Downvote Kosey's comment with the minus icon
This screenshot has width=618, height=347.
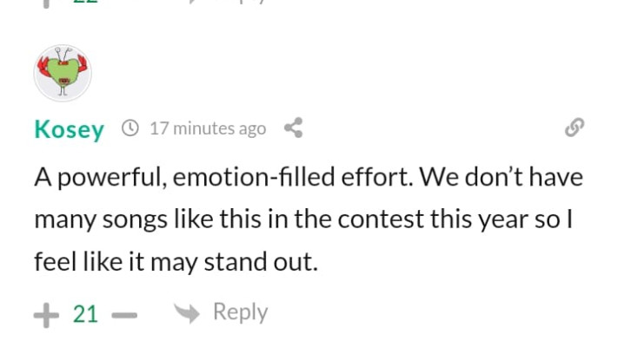[x=125, y=314]
